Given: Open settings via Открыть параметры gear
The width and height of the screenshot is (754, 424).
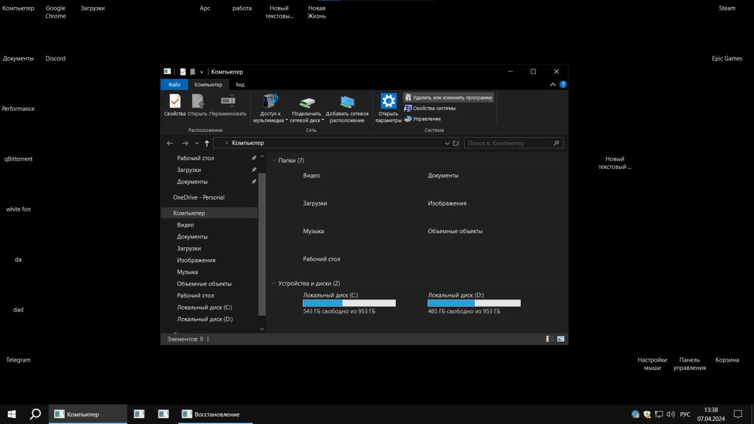Looking at the screenshot, I should coord(388,101).
